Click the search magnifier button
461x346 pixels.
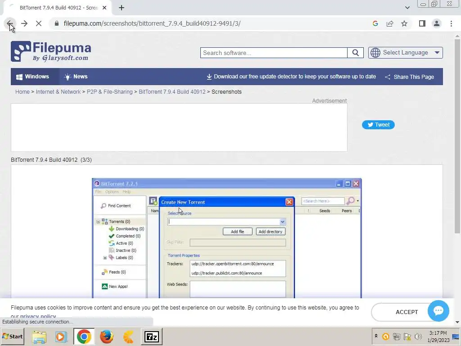(356, 53)
